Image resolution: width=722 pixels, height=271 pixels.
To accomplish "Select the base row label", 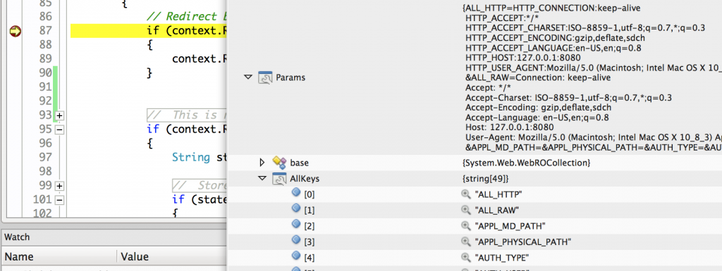I will click(x=299, y=163).
